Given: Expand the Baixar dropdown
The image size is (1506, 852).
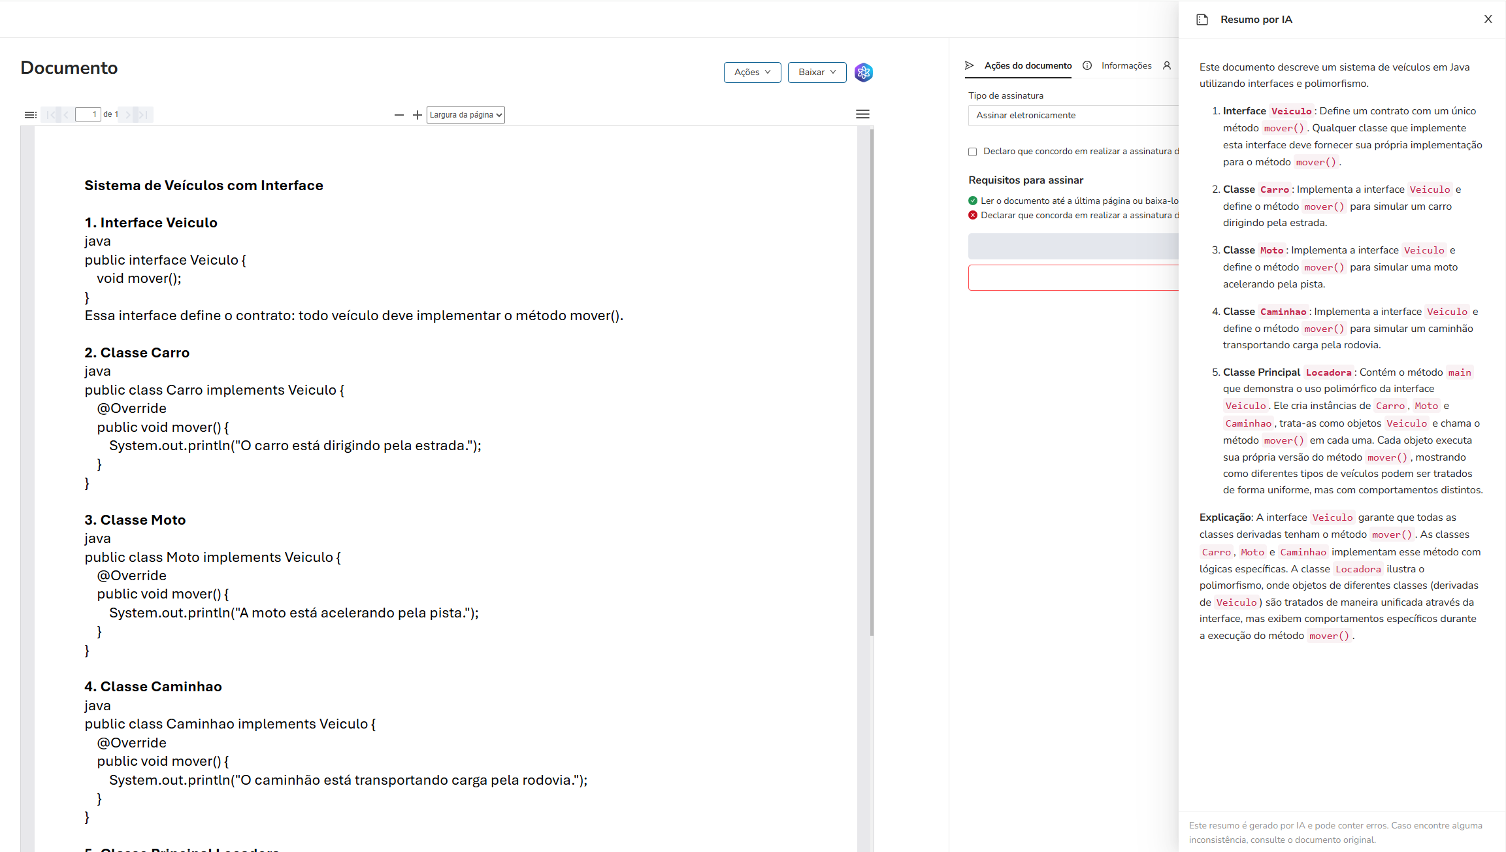Looking at the screenshot, I should point(817,73).
